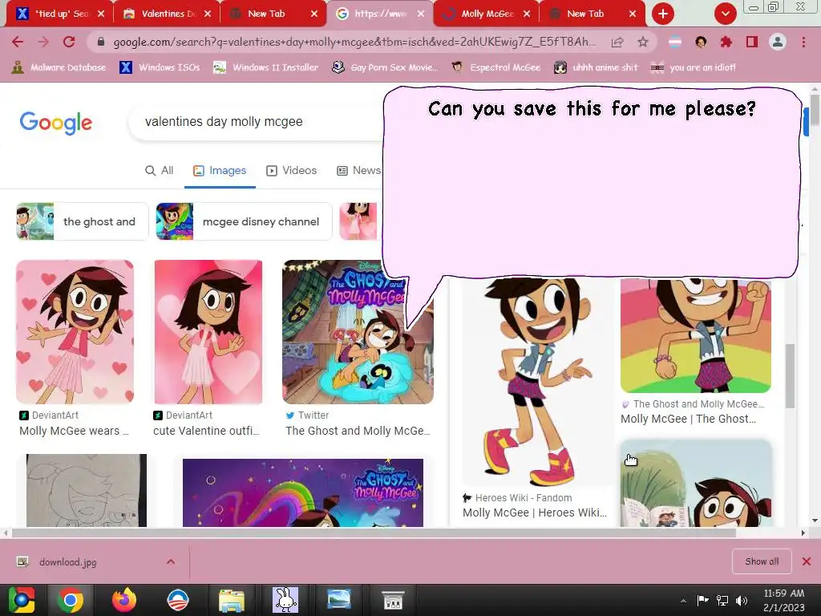The width and height of the screenshot is (821, 616).
Task: Select the News search tab
Action: (359, 171)
